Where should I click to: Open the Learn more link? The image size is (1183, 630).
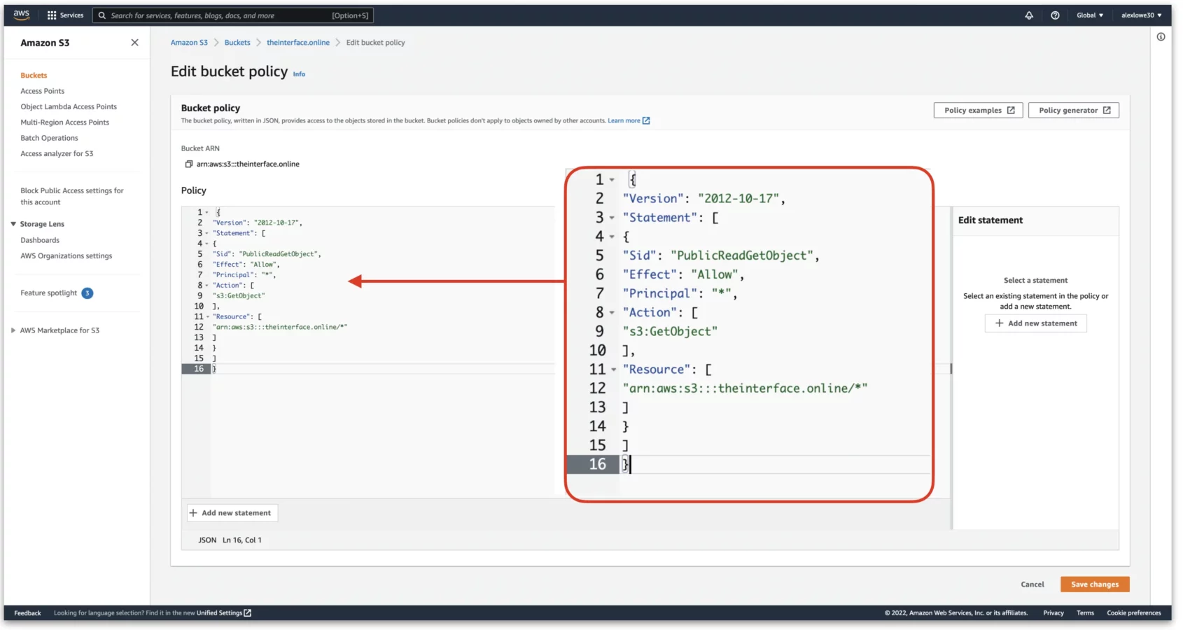pyautogui.click(x=629, y=121)
